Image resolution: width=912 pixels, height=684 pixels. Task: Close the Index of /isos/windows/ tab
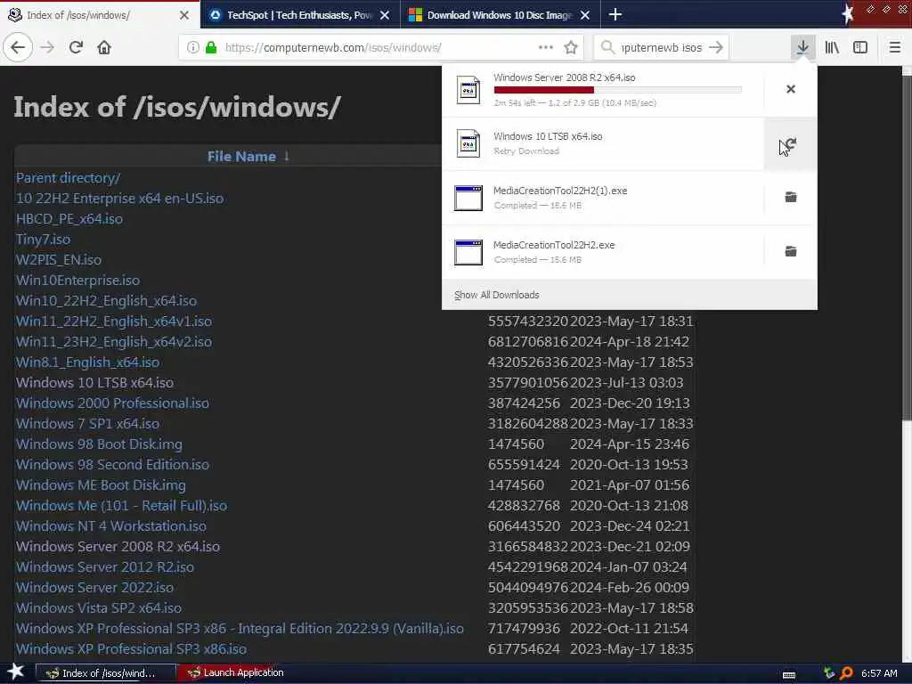tap(184, 15)
